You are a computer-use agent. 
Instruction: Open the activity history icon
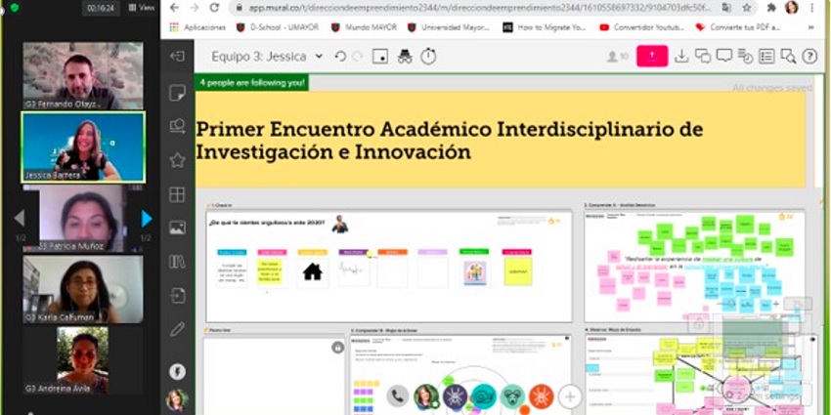[x=745, y=57]
